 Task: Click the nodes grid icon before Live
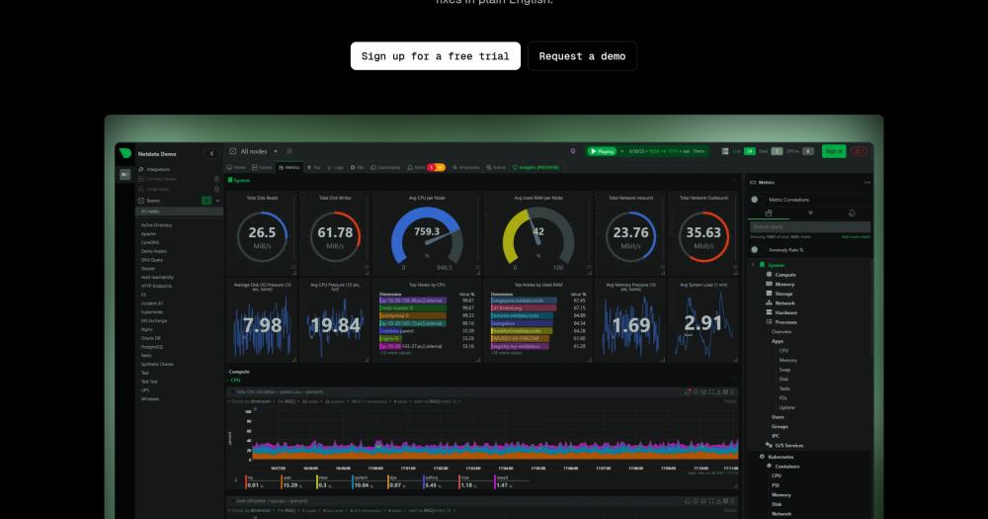click(725, 151)
